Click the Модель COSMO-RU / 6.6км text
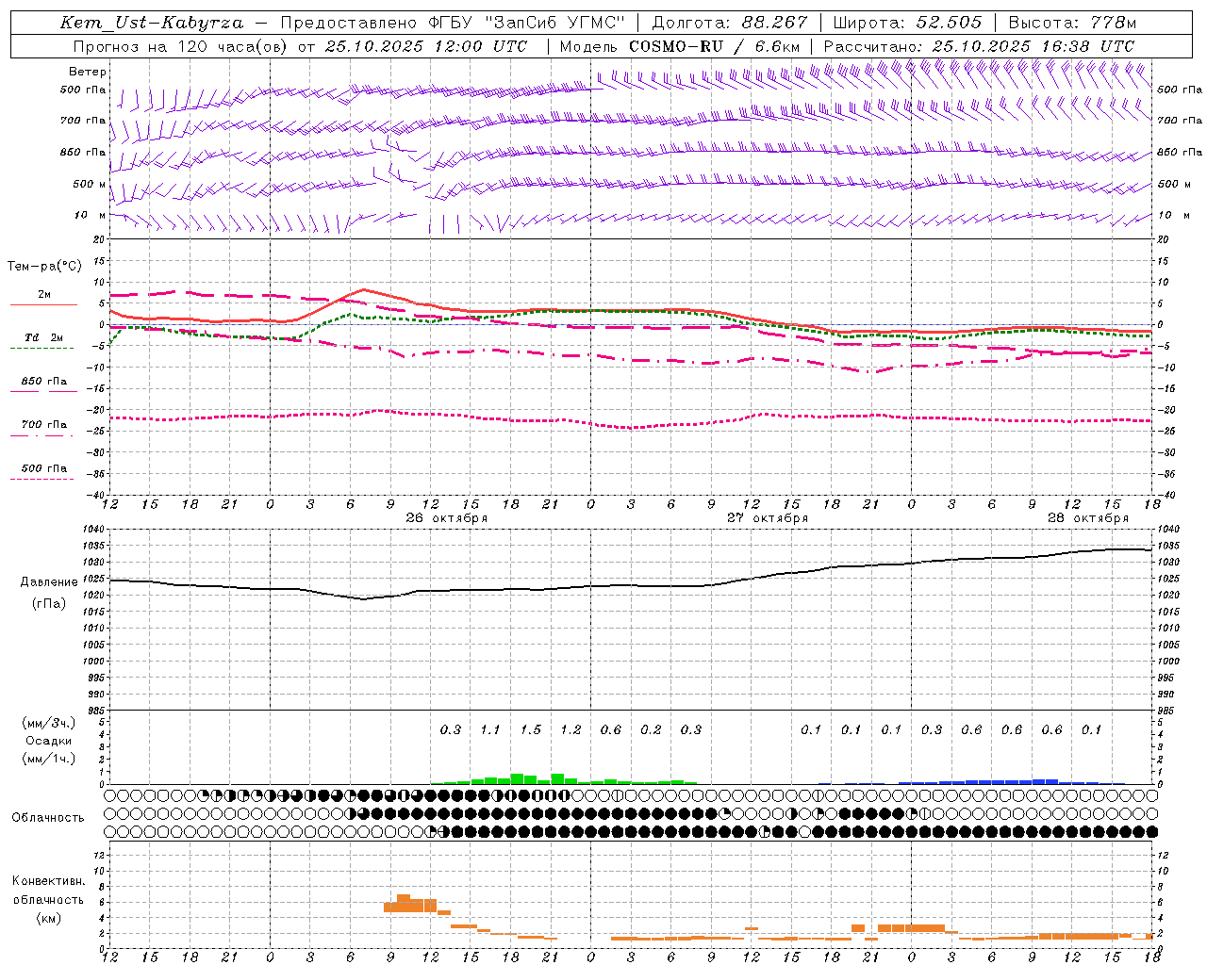1207x965 pixels. coord(680,46)
